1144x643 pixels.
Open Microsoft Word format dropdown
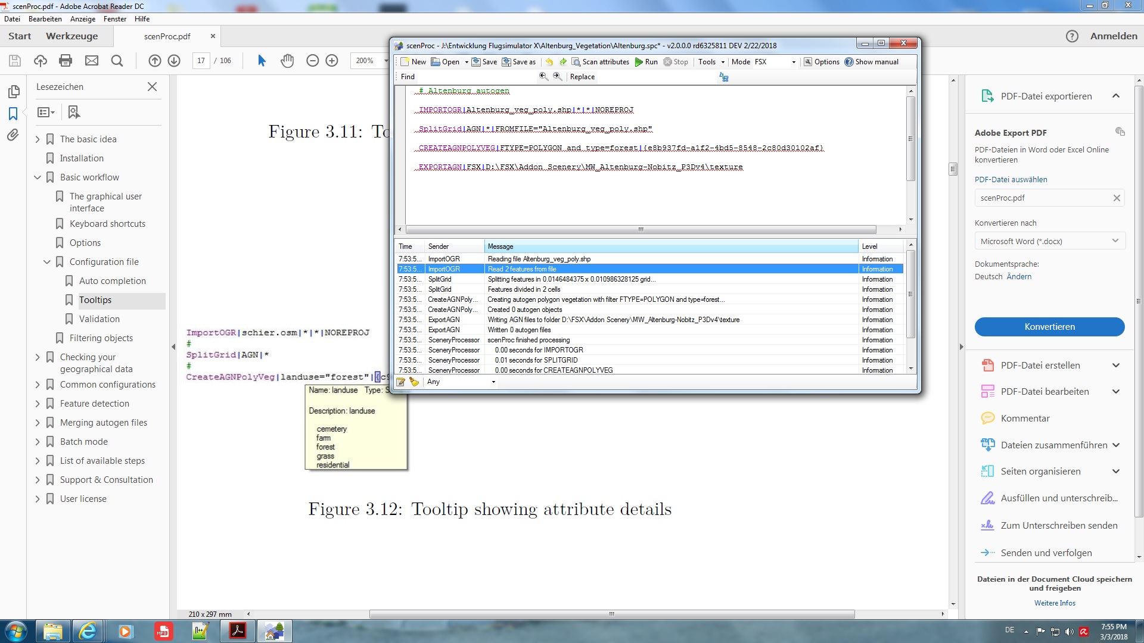click(1049, 241)
